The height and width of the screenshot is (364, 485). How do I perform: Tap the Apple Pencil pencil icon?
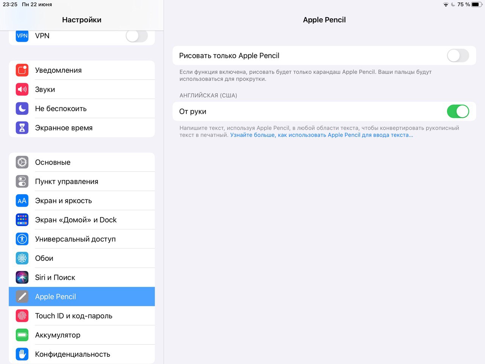pyautogui.click(x=22, y=297)
